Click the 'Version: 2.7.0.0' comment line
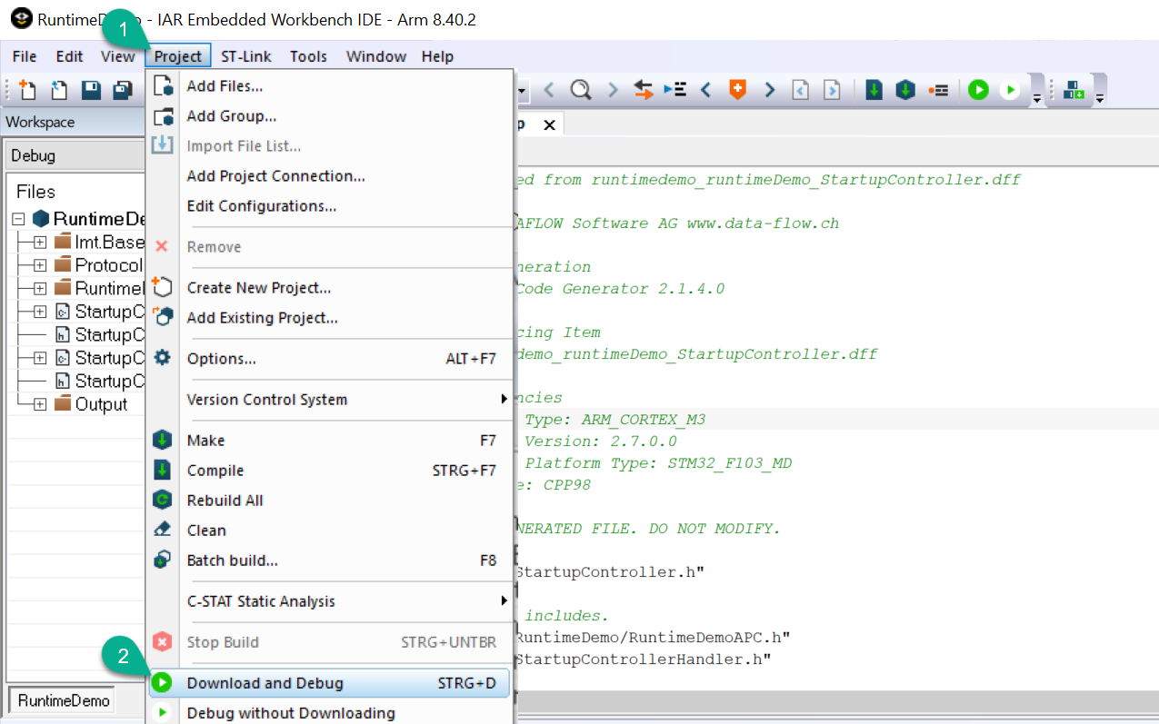 click(x=600, y=441)
